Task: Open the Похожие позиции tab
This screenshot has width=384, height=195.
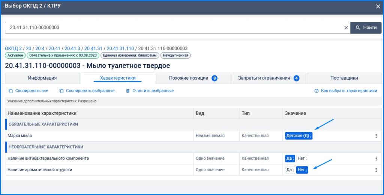Action: pos(193,78)
